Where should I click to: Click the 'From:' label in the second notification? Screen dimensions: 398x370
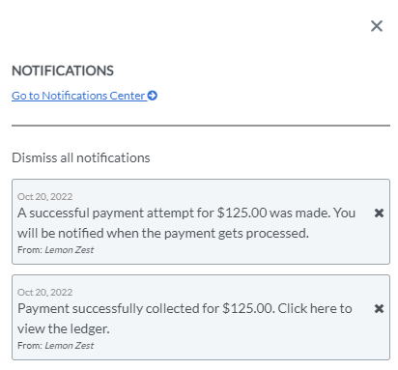click(30, 346)
